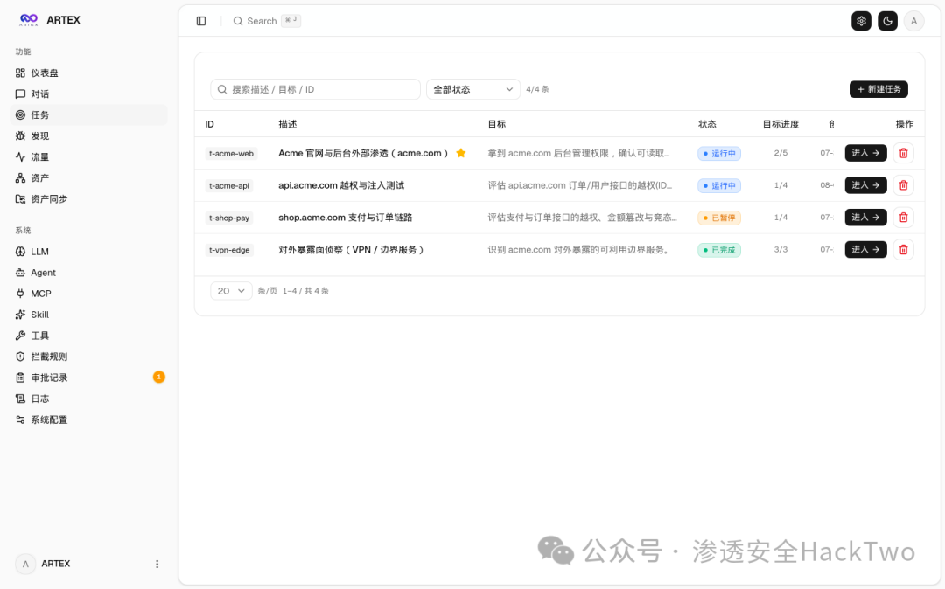Click the t-shop-pay ID tag
The height and width of the screenshot is (589, 945).
[229, 218]
